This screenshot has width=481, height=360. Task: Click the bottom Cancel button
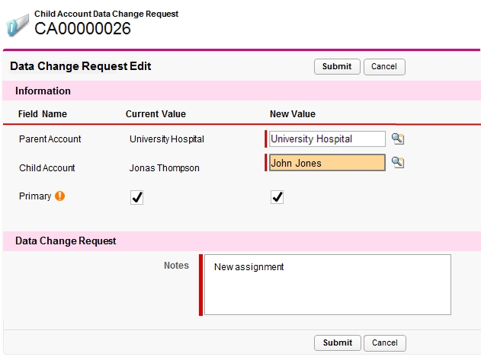[384, 342]
